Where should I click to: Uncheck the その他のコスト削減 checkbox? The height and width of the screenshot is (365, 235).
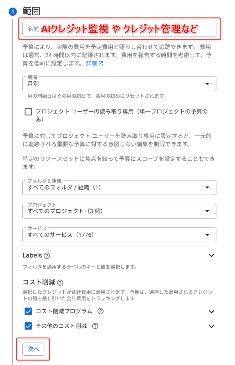click(x=28, y=326)
